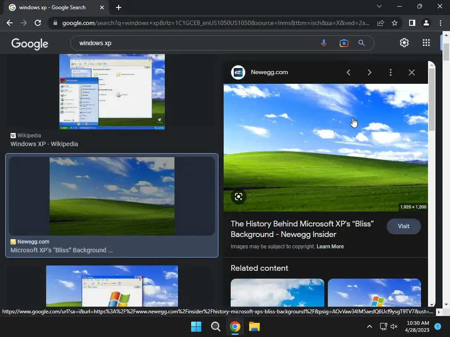Image resolution: width=450 pixels, height=337 pixels.
Task: Search by image with Google Lens camera
Action: (x=344, y=43)
